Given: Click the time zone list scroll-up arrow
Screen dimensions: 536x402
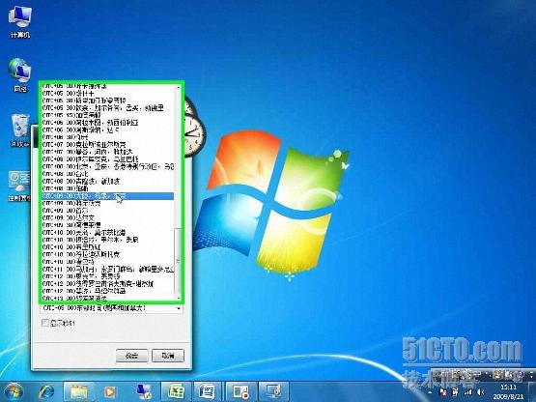Looking at the screenshot, I should click(178, 88).
